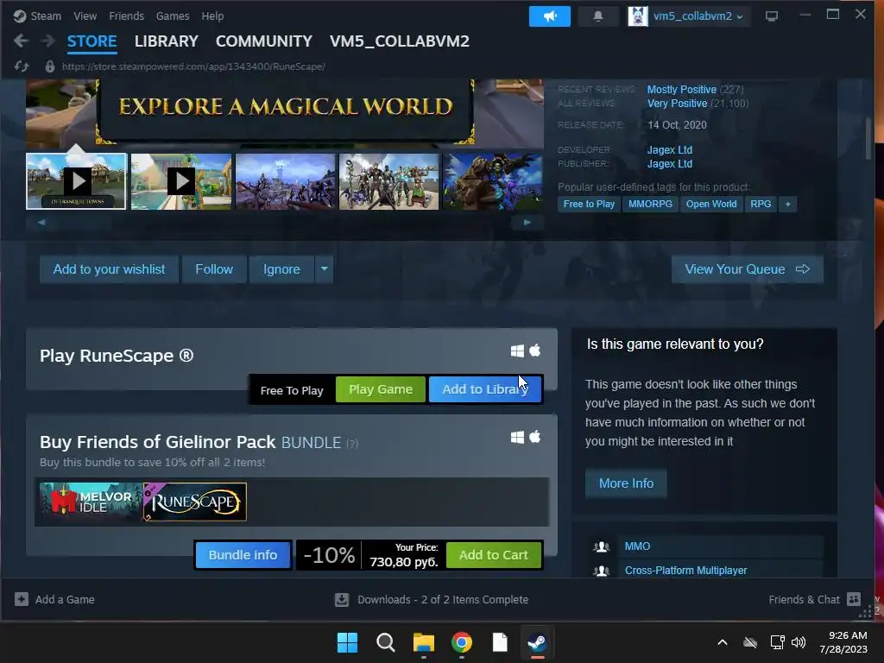Click the Downloads tray icon
This screenshot has width=884, height=663.
342,599
